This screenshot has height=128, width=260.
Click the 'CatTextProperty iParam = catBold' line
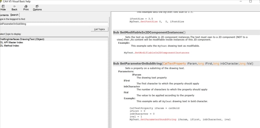coord(155,108)
